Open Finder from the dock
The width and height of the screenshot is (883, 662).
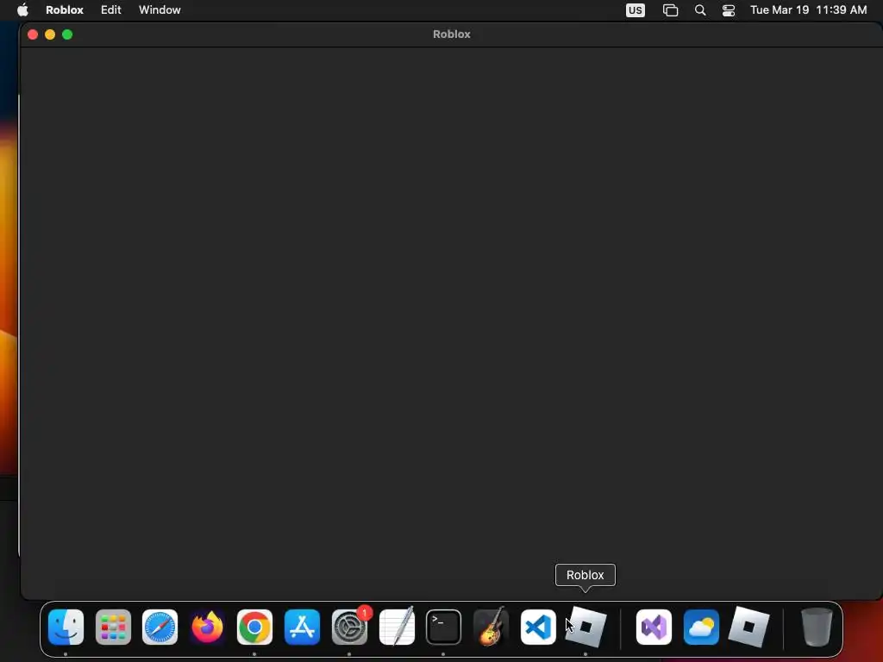66,628
